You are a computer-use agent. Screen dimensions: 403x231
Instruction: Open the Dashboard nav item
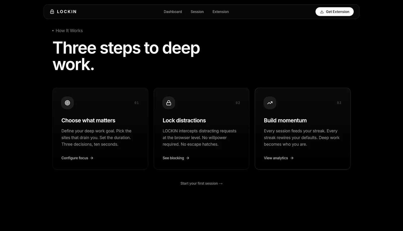coord(173,12)
